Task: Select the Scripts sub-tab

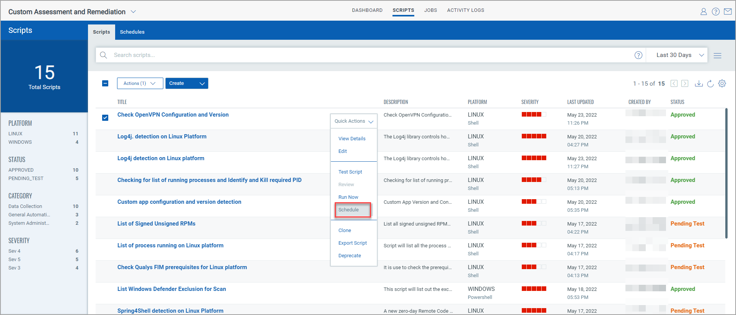Action: click(101, 32)
